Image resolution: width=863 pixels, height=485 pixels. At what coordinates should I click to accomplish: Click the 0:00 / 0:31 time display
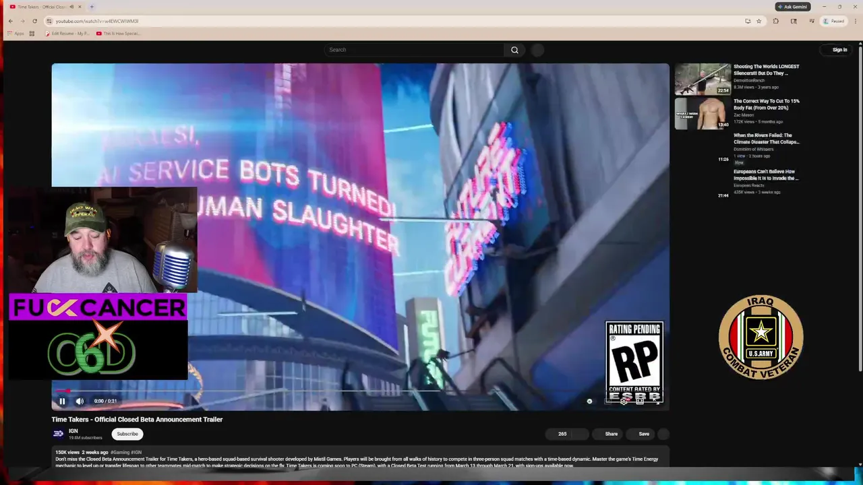pyautogui.click(x=105, y=401)
